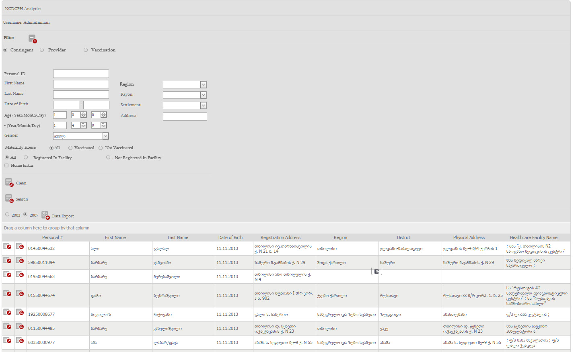Viewport: 574px width, 352px height.
Task: Sort by Last Name column header
Action: pos(178,237)
